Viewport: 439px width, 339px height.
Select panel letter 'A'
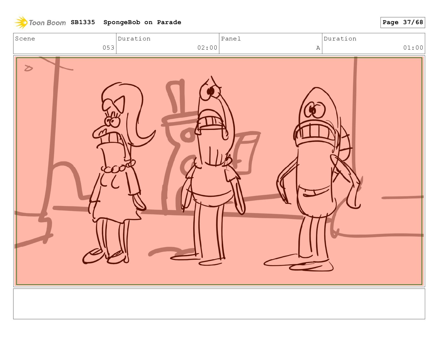318,48
